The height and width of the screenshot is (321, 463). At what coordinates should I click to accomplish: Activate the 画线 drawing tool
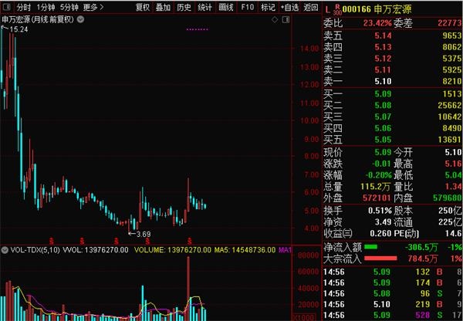click(226, 7)
